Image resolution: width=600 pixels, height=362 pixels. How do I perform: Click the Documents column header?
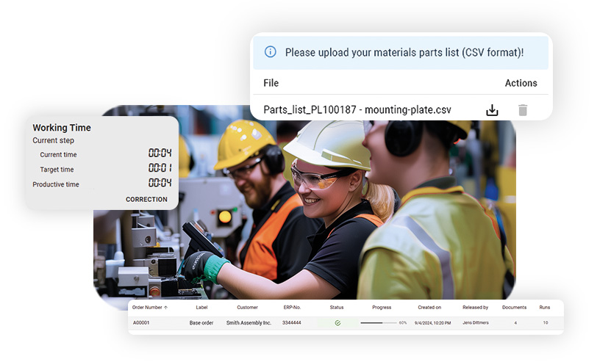[x=514, y=308]
